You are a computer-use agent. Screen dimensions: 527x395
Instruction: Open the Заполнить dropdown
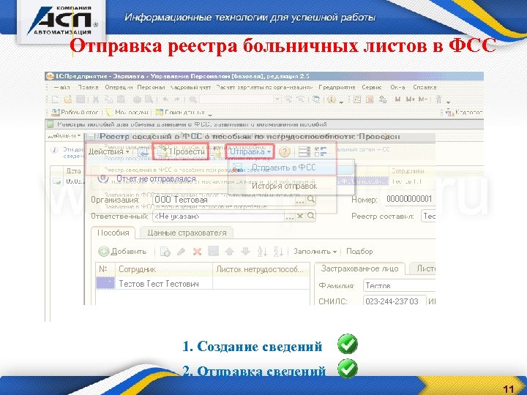point(315,251)
